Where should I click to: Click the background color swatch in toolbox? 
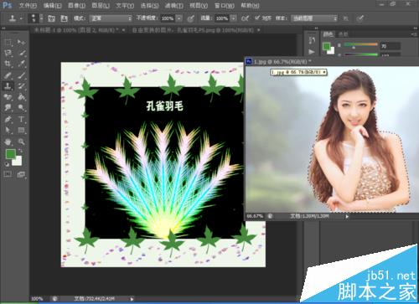click(18, 162)
